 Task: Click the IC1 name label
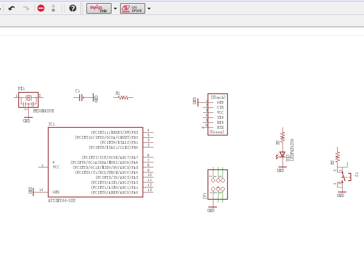pos(51,124)
